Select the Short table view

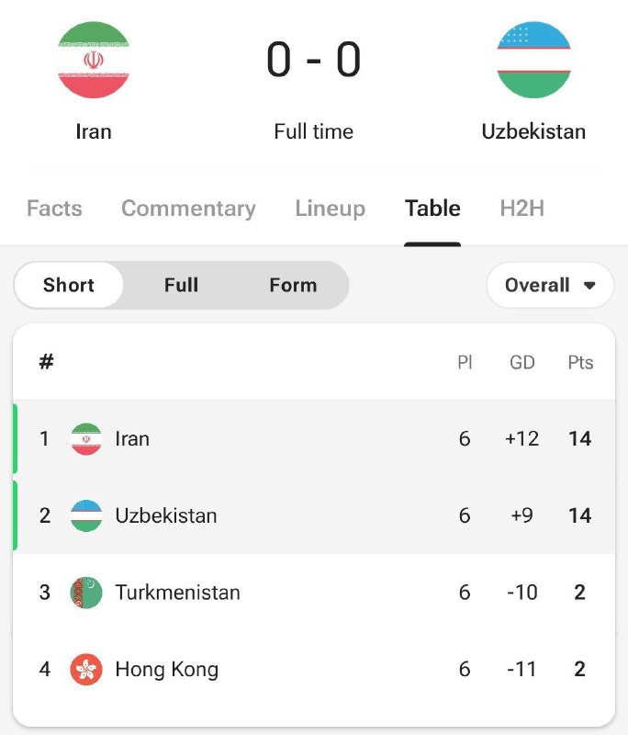(69, 285)
